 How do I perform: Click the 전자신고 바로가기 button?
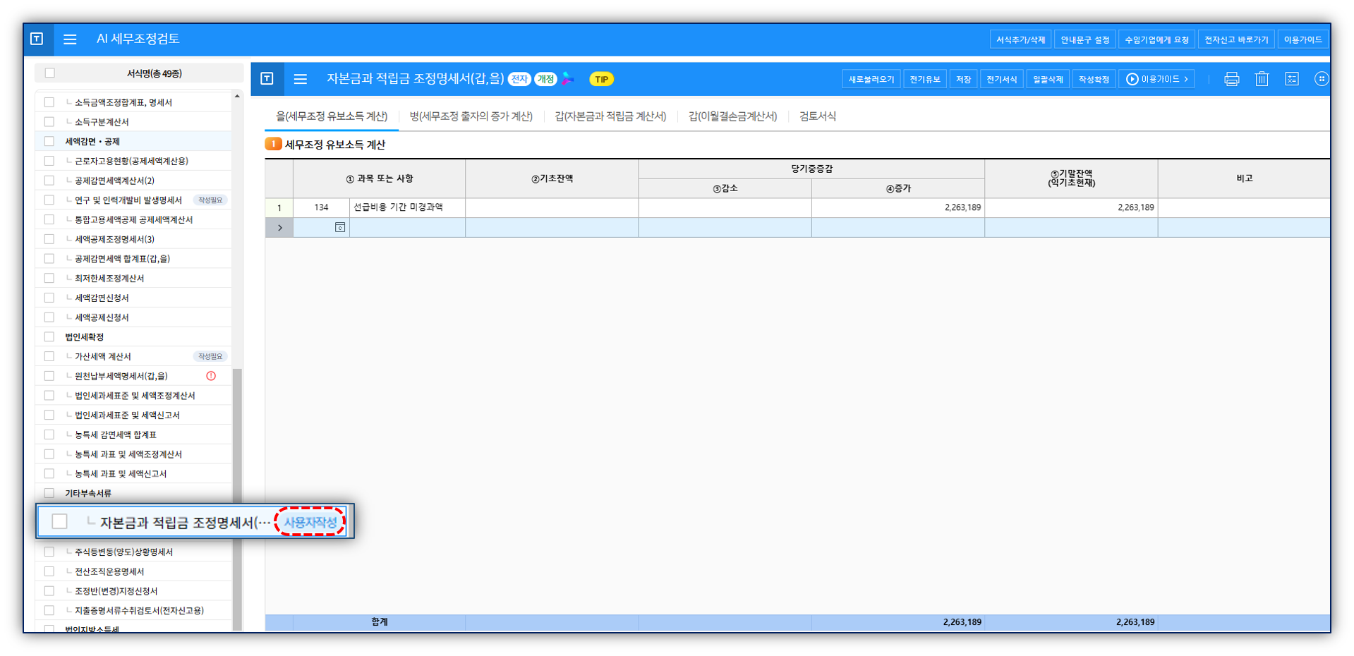1235,40
